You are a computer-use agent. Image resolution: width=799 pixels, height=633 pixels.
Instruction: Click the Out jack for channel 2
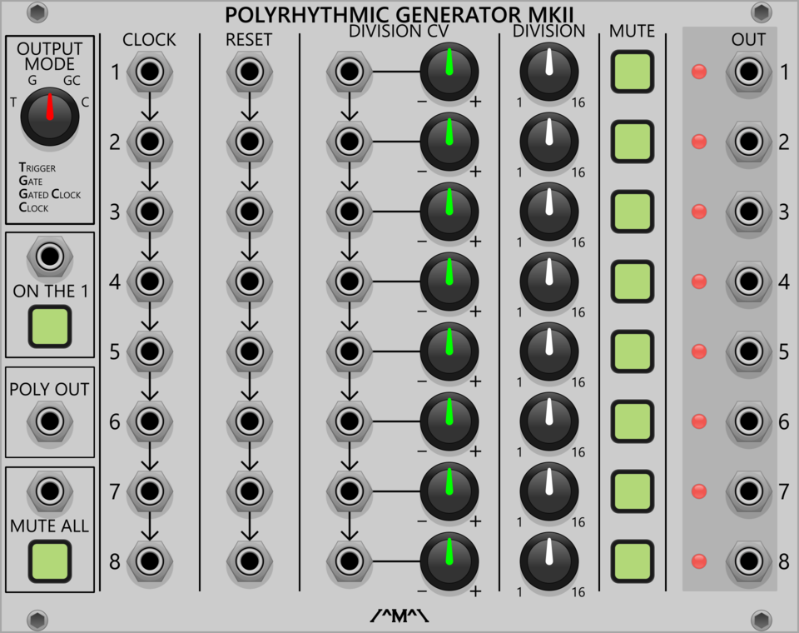[x=749, y=142]
